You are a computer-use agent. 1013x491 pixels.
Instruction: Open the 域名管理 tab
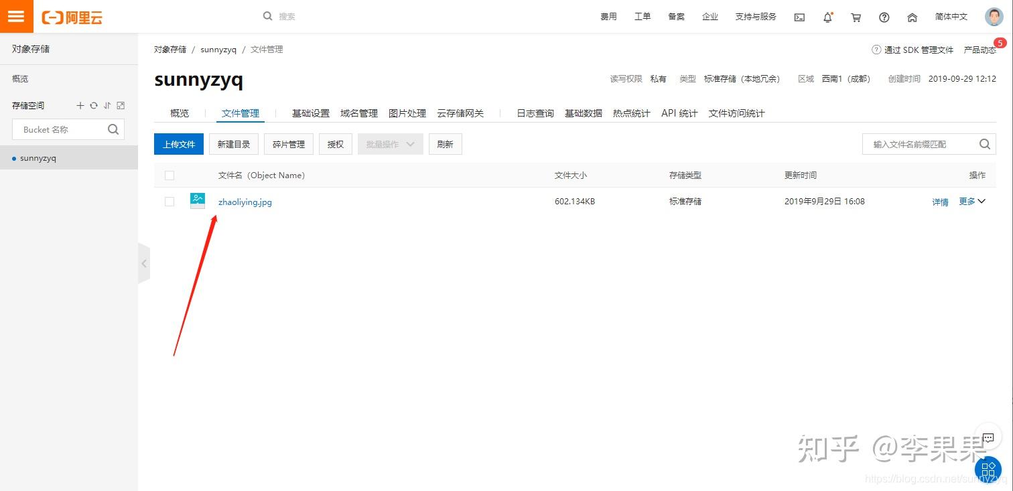point(359,113)
